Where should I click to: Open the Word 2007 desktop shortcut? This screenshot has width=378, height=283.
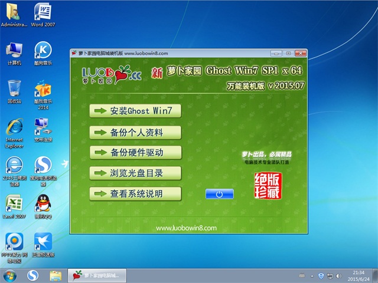tap(43, 14)
